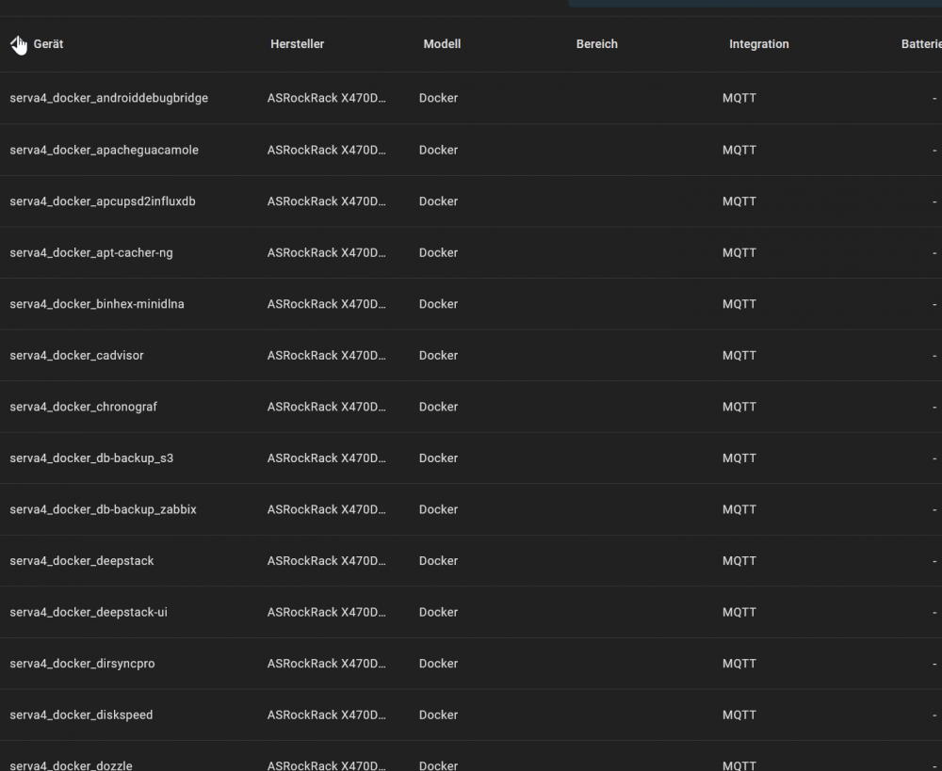The image size is (942, 771).
Task: Click MQTT integration in diskspeed row
Action: click(x=739, y=715)
